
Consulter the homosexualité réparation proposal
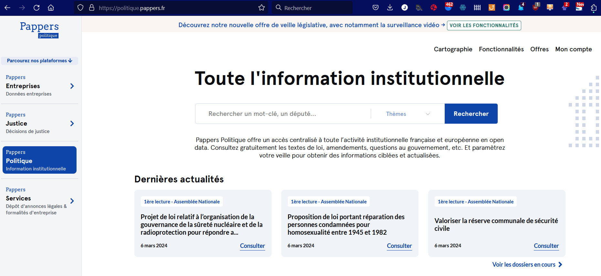coord(399,246)
